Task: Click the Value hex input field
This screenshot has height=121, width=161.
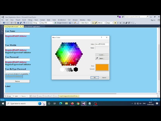Action: pos(102,44)
